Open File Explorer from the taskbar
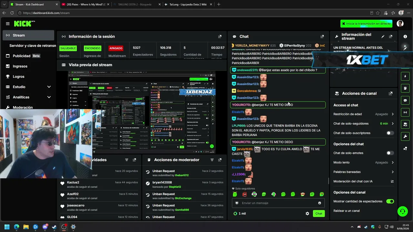The width and height of the screenshot is (413, 232). 26,227
